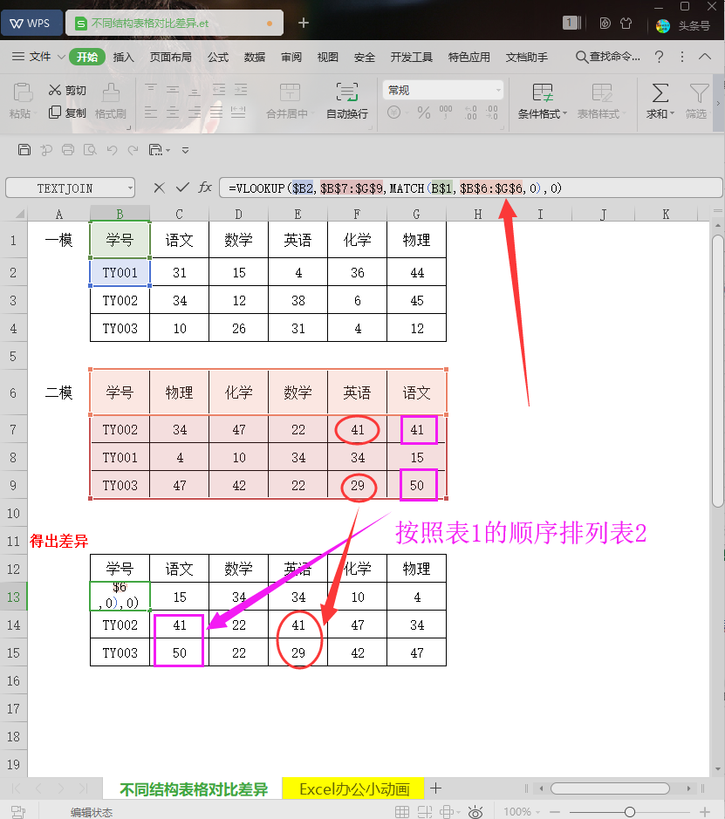The width and height of the screenshot is (725, 819).
Task: Switch to the Excel办公小动画 sheet tab
Action: pos(355,788)
